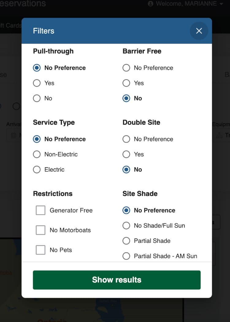Choose Yes under Barrier Free
Viewport: 230px width, 322px height.
126,83
